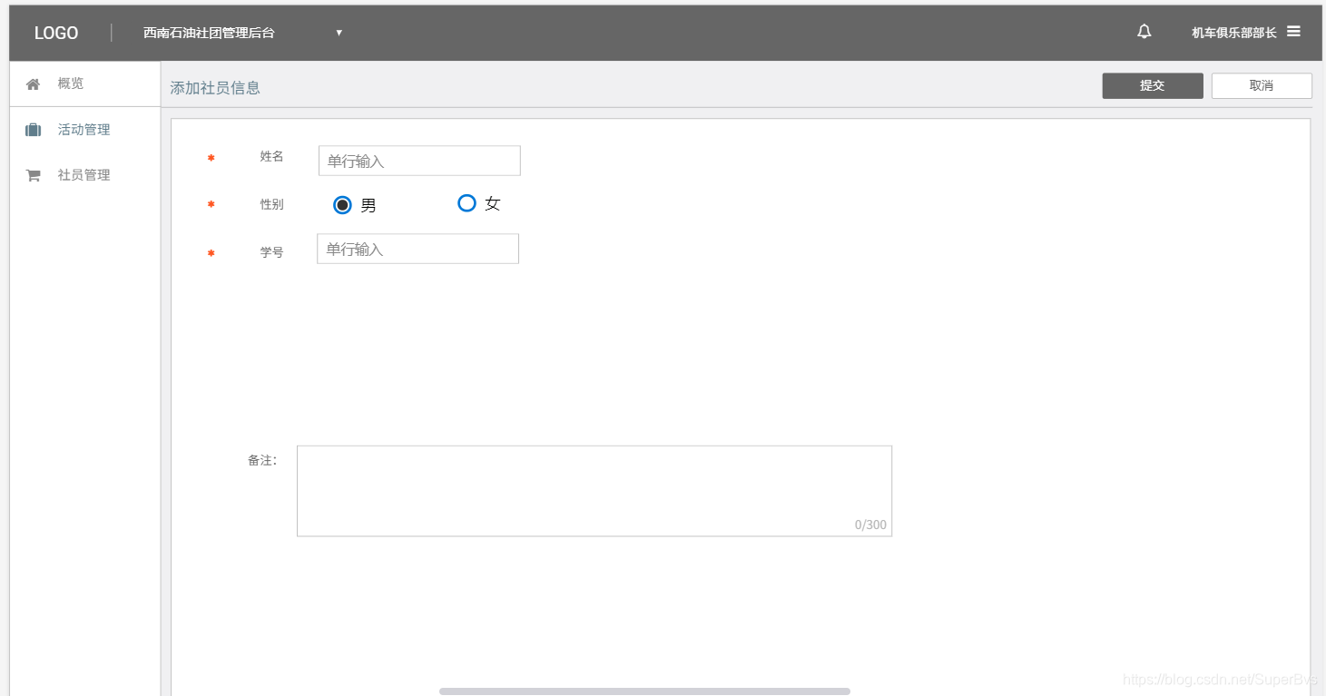1326x696 pixels.
Task: Click the 添加社员信息 page title
Action: pyautogui.click(x=215, y=88)
